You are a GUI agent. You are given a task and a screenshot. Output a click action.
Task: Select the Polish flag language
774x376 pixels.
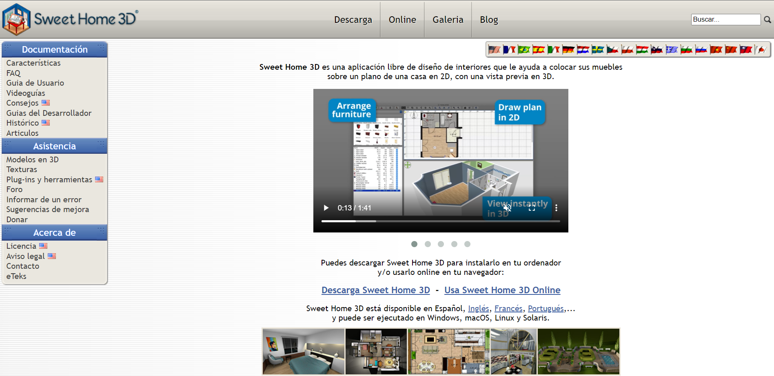627,50
